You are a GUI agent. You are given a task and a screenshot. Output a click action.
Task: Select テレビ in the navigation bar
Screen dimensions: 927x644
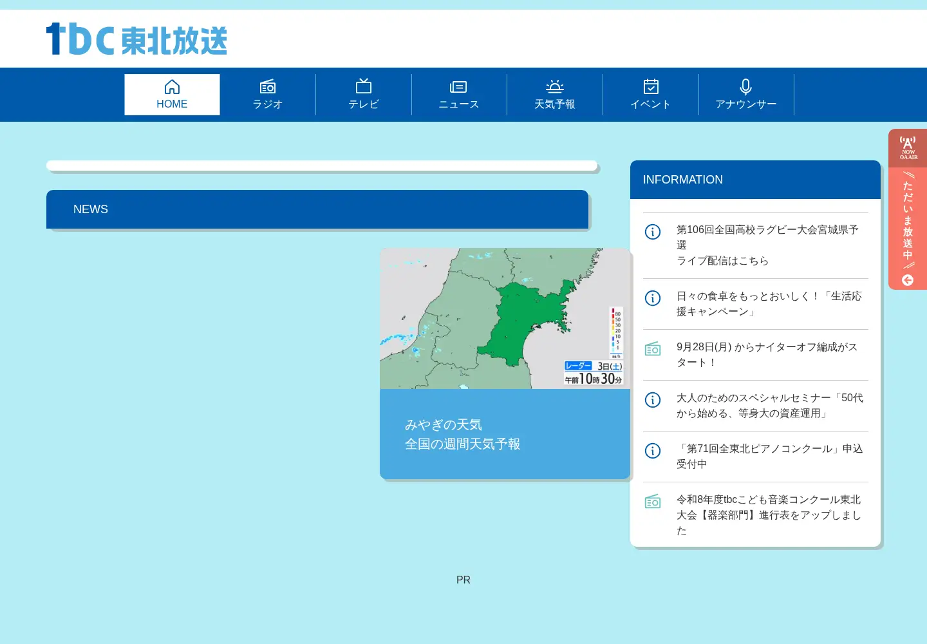click(x=364, y=95)
